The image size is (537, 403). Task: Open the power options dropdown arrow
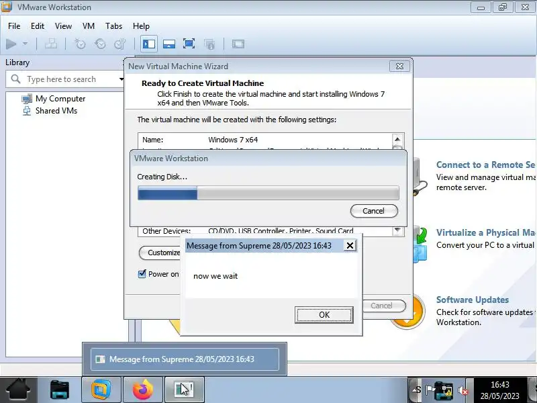coord(25,44)
